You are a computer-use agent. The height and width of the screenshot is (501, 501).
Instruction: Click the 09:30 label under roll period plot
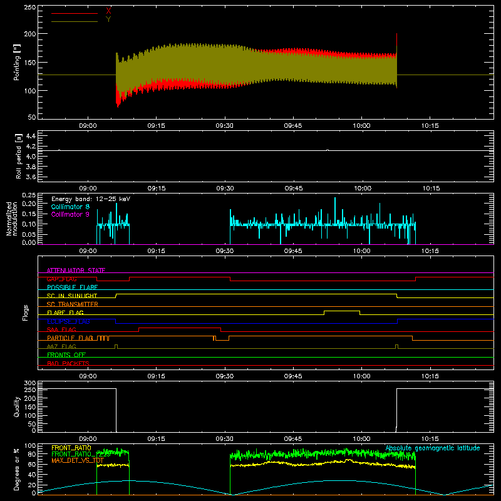225,189
